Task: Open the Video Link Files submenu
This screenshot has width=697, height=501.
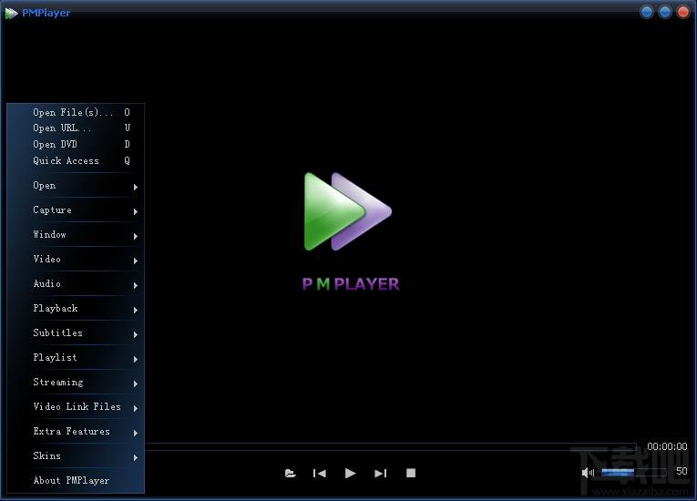Action: 76,406
